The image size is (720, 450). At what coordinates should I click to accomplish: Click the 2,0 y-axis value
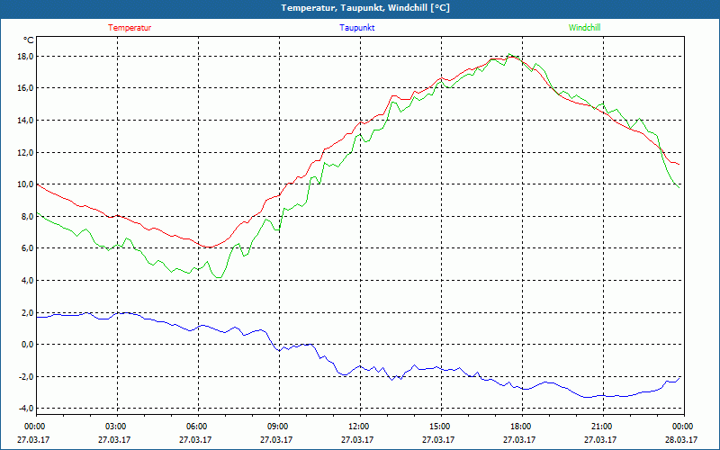(27, 312)
